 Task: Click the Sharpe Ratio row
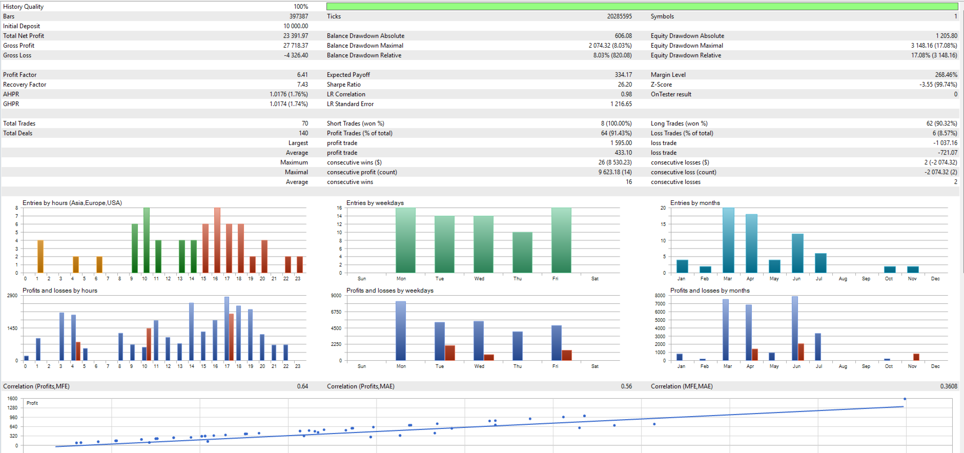point(479,85)
